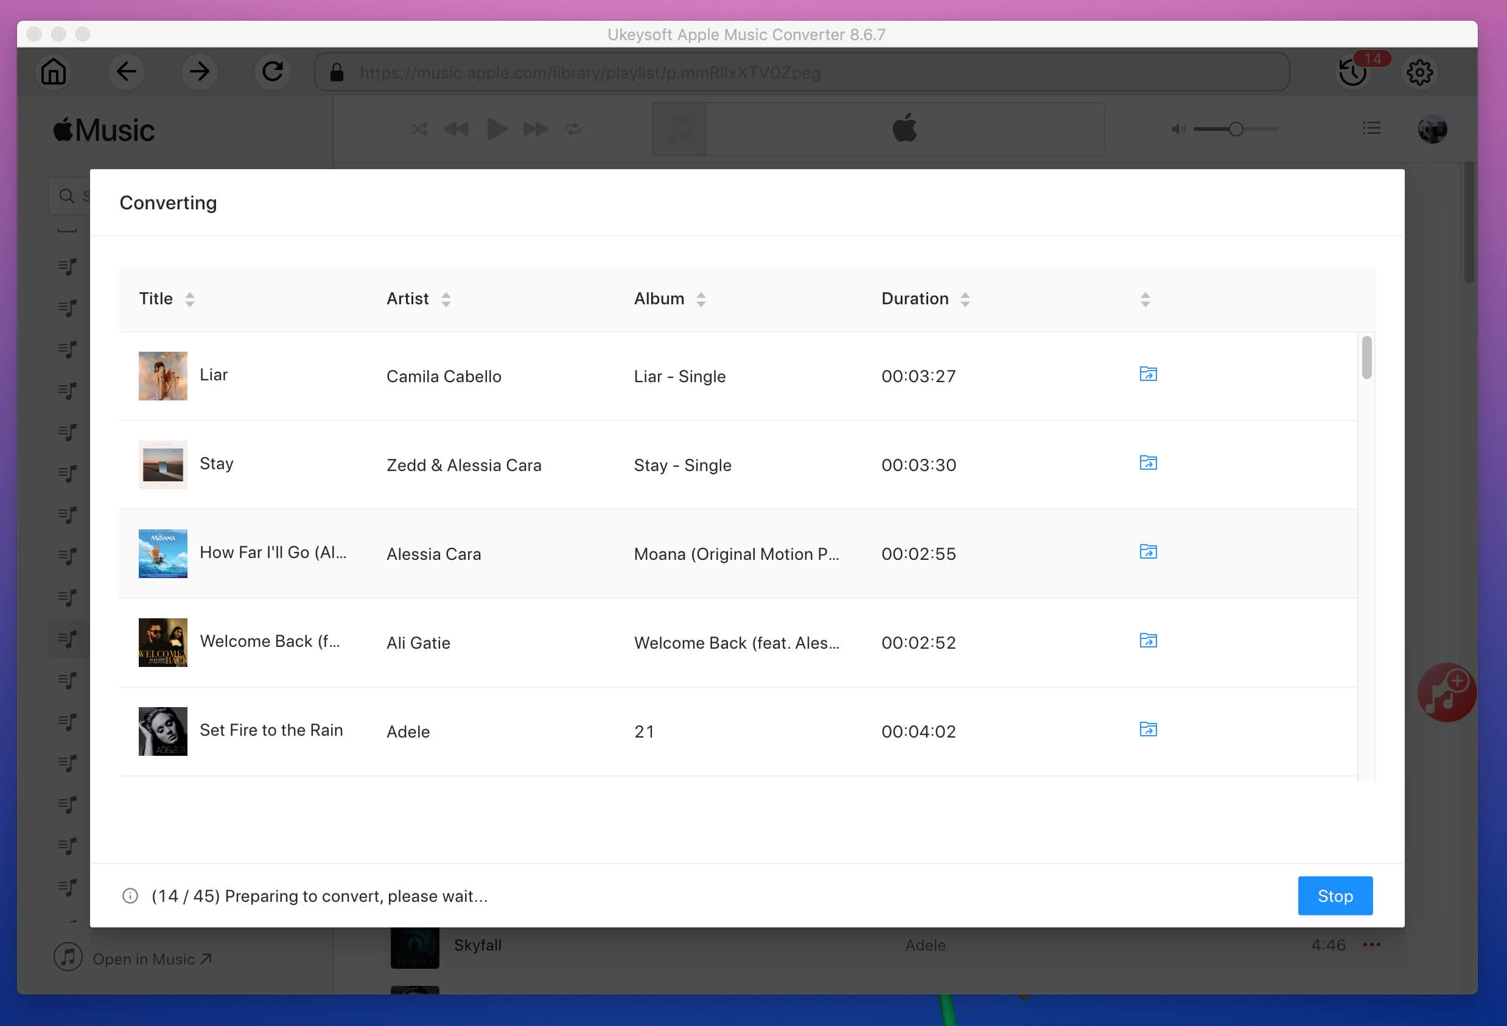
Task: Click the back navigation arrow
Action: (126, 72)
